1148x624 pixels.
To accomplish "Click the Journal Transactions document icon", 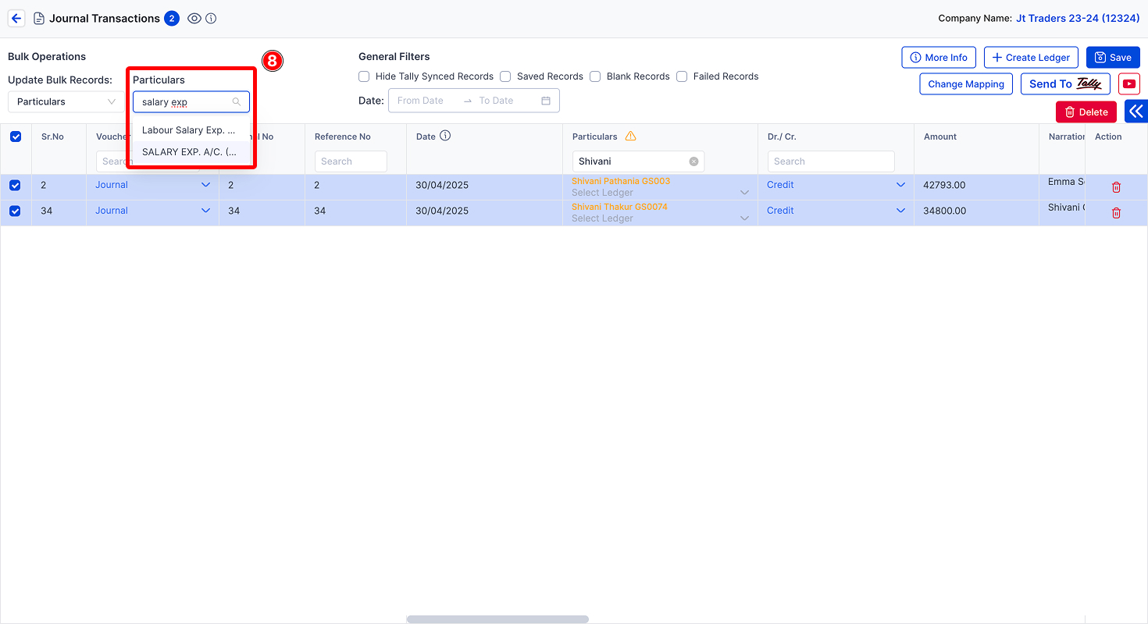I will tap(39, 19).
